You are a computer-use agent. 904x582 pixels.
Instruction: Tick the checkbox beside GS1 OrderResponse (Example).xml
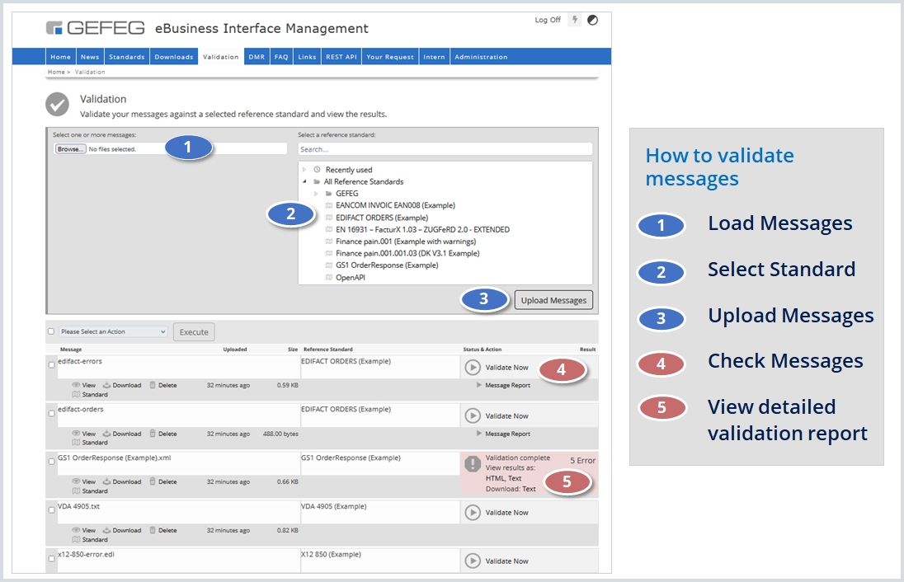(x=52, y=462)
